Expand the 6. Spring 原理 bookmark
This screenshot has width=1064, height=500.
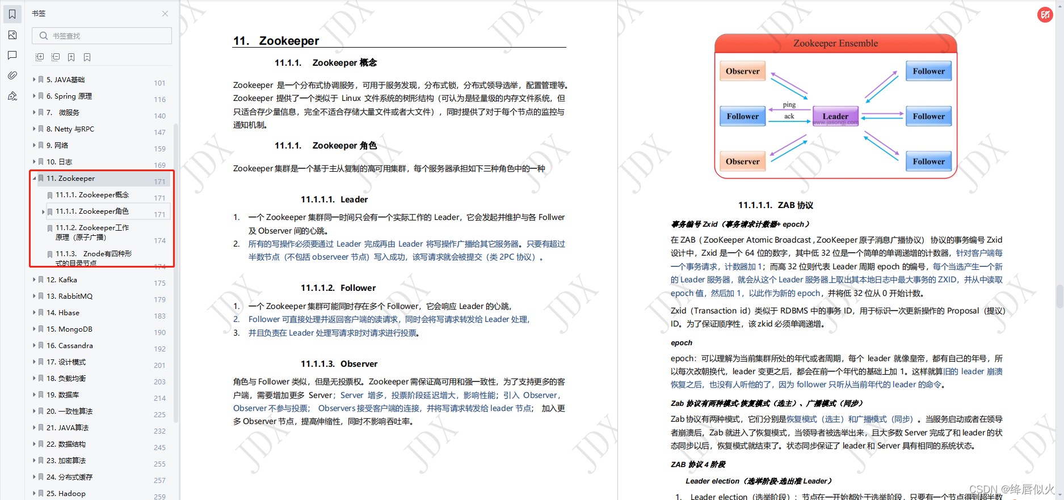point(34,96)
